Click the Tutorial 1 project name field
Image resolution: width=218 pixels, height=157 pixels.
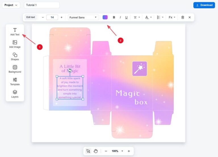tap(42, 5)
